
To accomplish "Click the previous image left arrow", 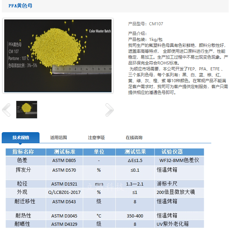I will (6, 110).
